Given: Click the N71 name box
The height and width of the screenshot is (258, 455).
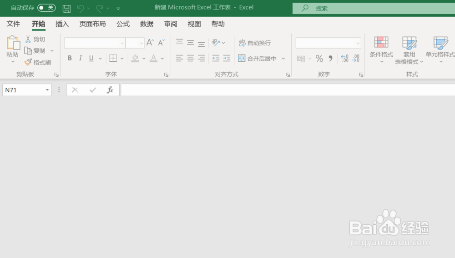Looking at the screenshot, I should [x=27, y=90].
